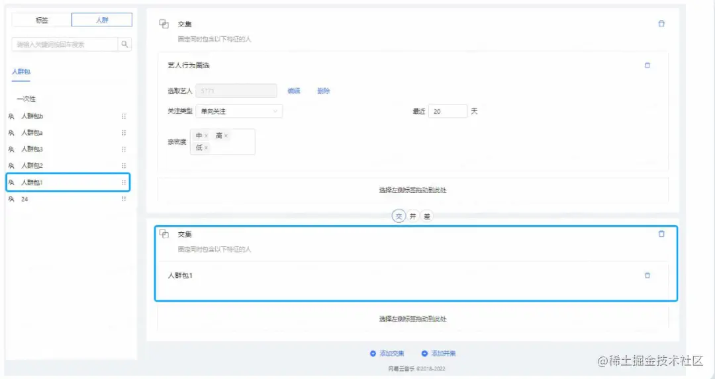
Task: Select the 差 set operation button
Action: click(x=427, y=216)
